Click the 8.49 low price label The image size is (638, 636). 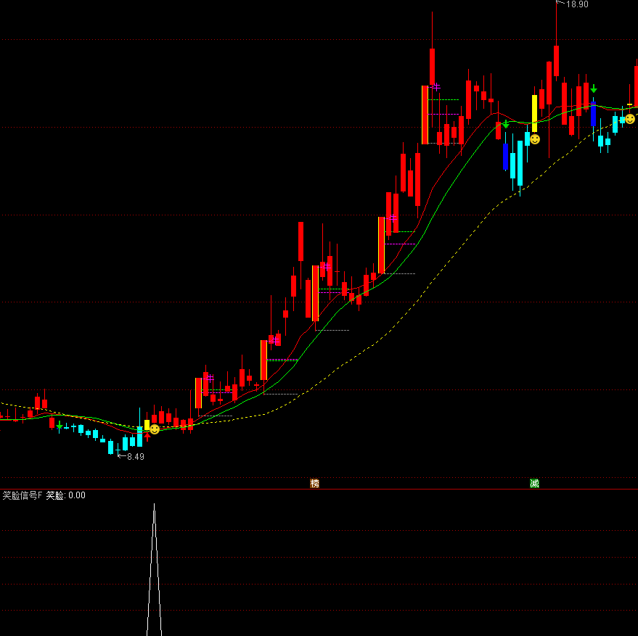tap(135, 457)
